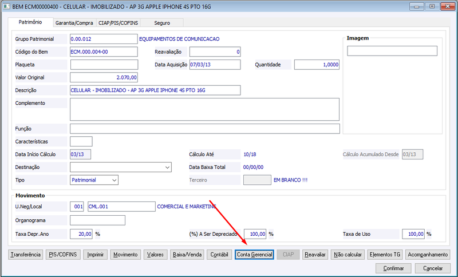Click the Contábil button
458x277 pixels.
click(219, 255)
